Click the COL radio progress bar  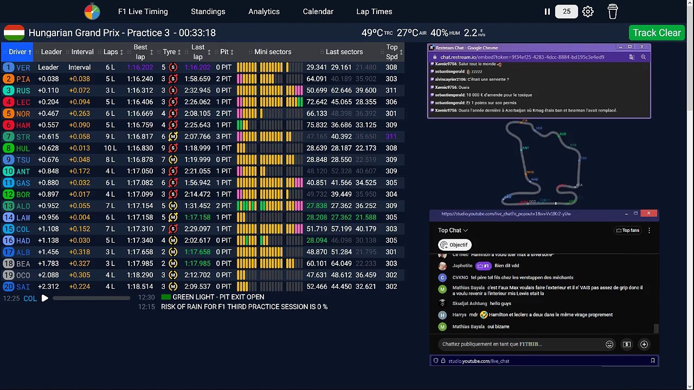[x=91, y=298]
